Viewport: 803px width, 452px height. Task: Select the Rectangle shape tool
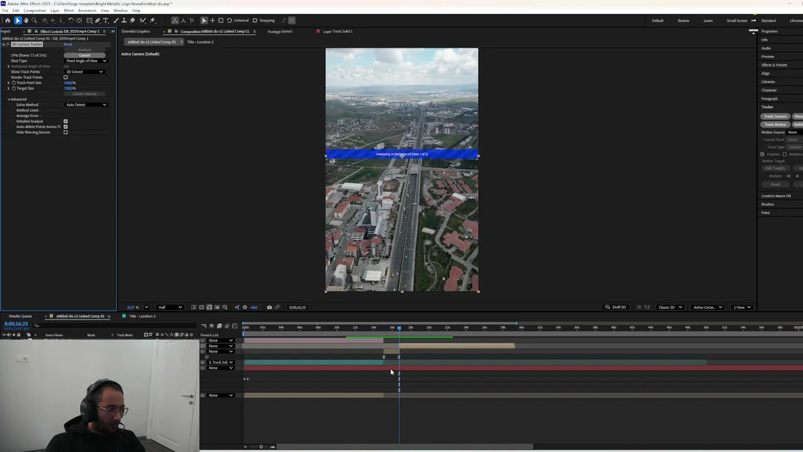pyautogui.click(x=89, y=20)
